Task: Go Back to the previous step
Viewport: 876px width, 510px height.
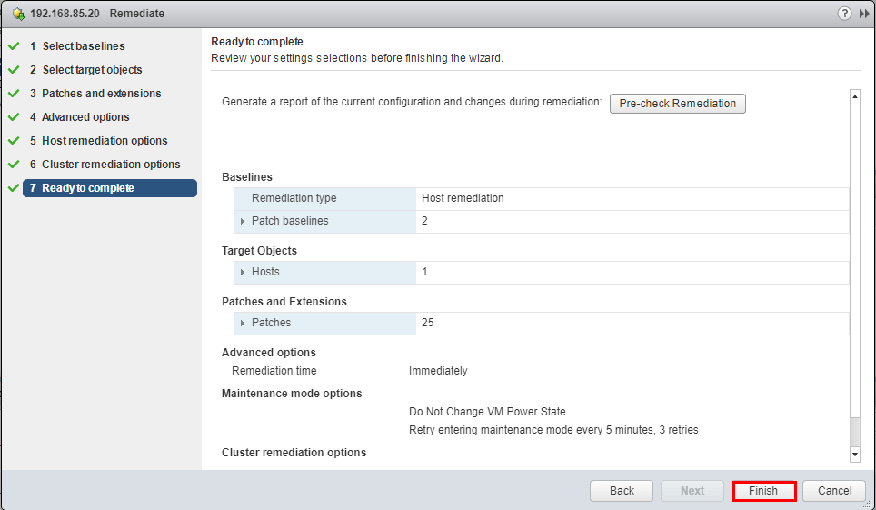Action: tap(622, 491)
